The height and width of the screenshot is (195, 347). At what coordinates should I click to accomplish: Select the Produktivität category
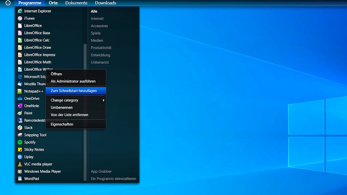pyautogui.click(x=101, y=48)
